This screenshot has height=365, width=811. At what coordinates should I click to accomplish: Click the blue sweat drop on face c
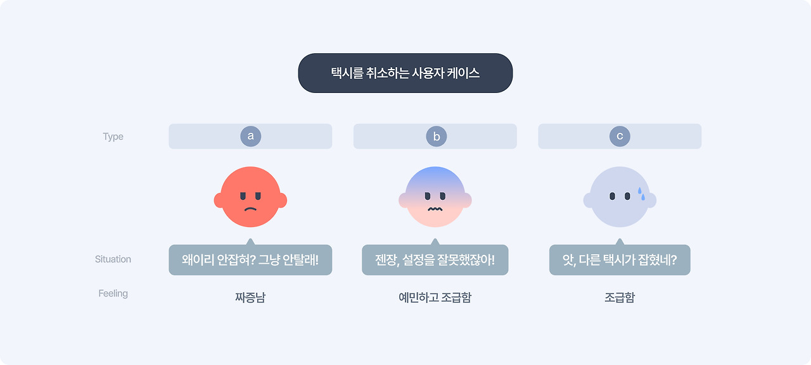[641, 194]
